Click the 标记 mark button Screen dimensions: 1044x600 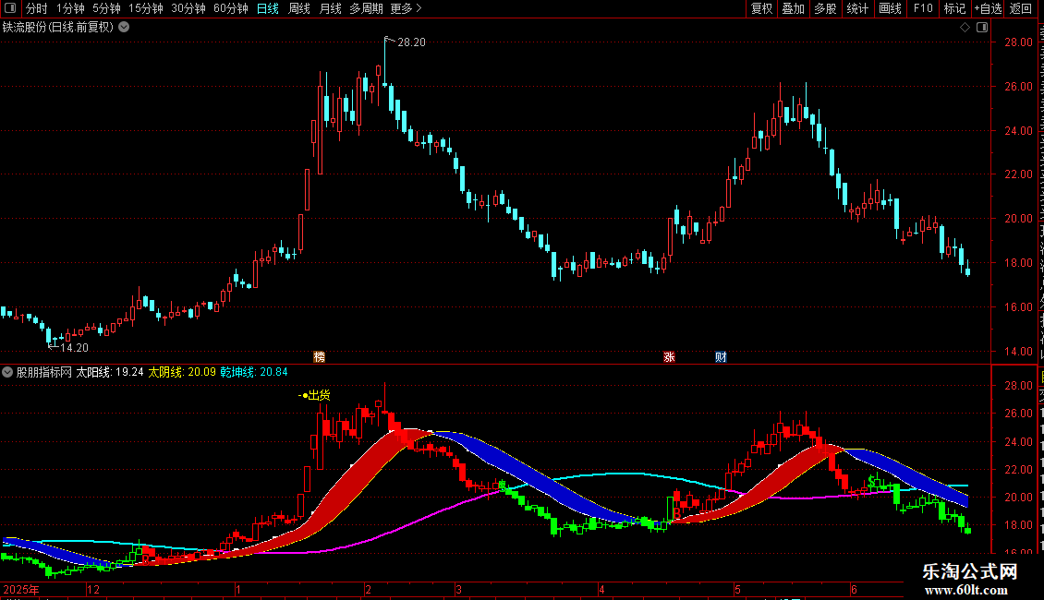point(954,8)
